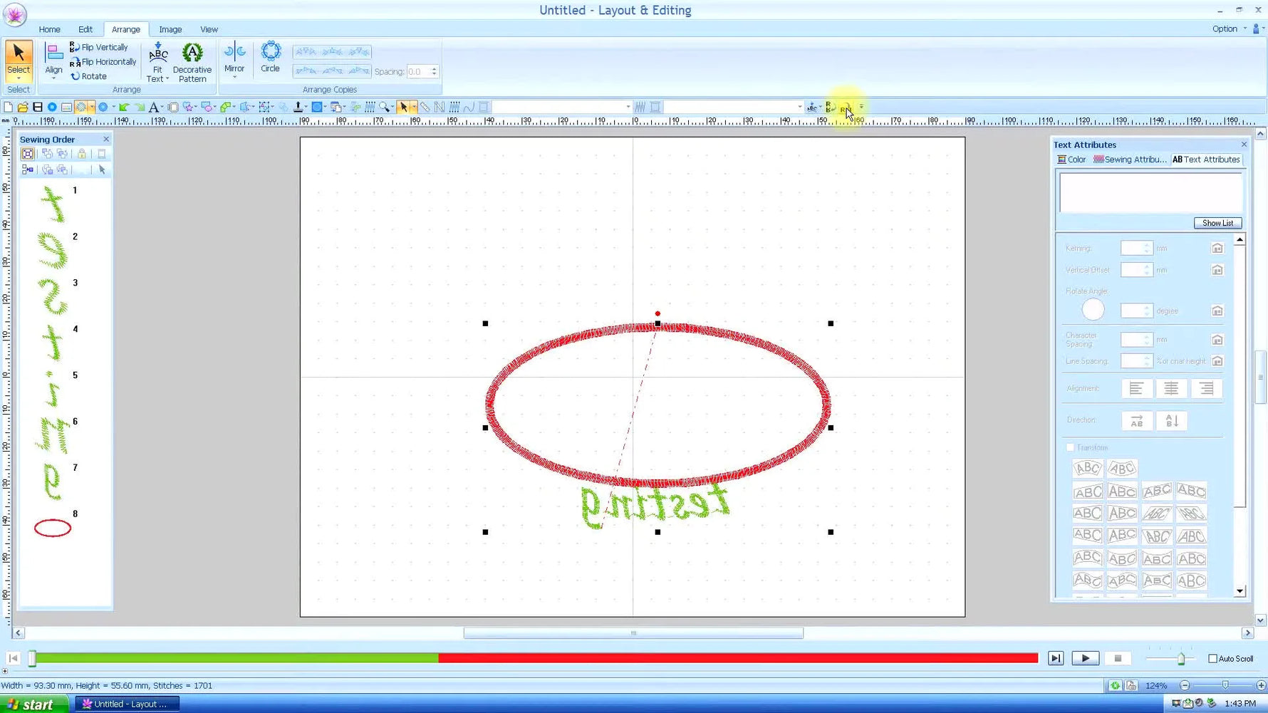Click the New file icon in quick toolbar
Screen dimensions: 1268x713
point(8,107)
